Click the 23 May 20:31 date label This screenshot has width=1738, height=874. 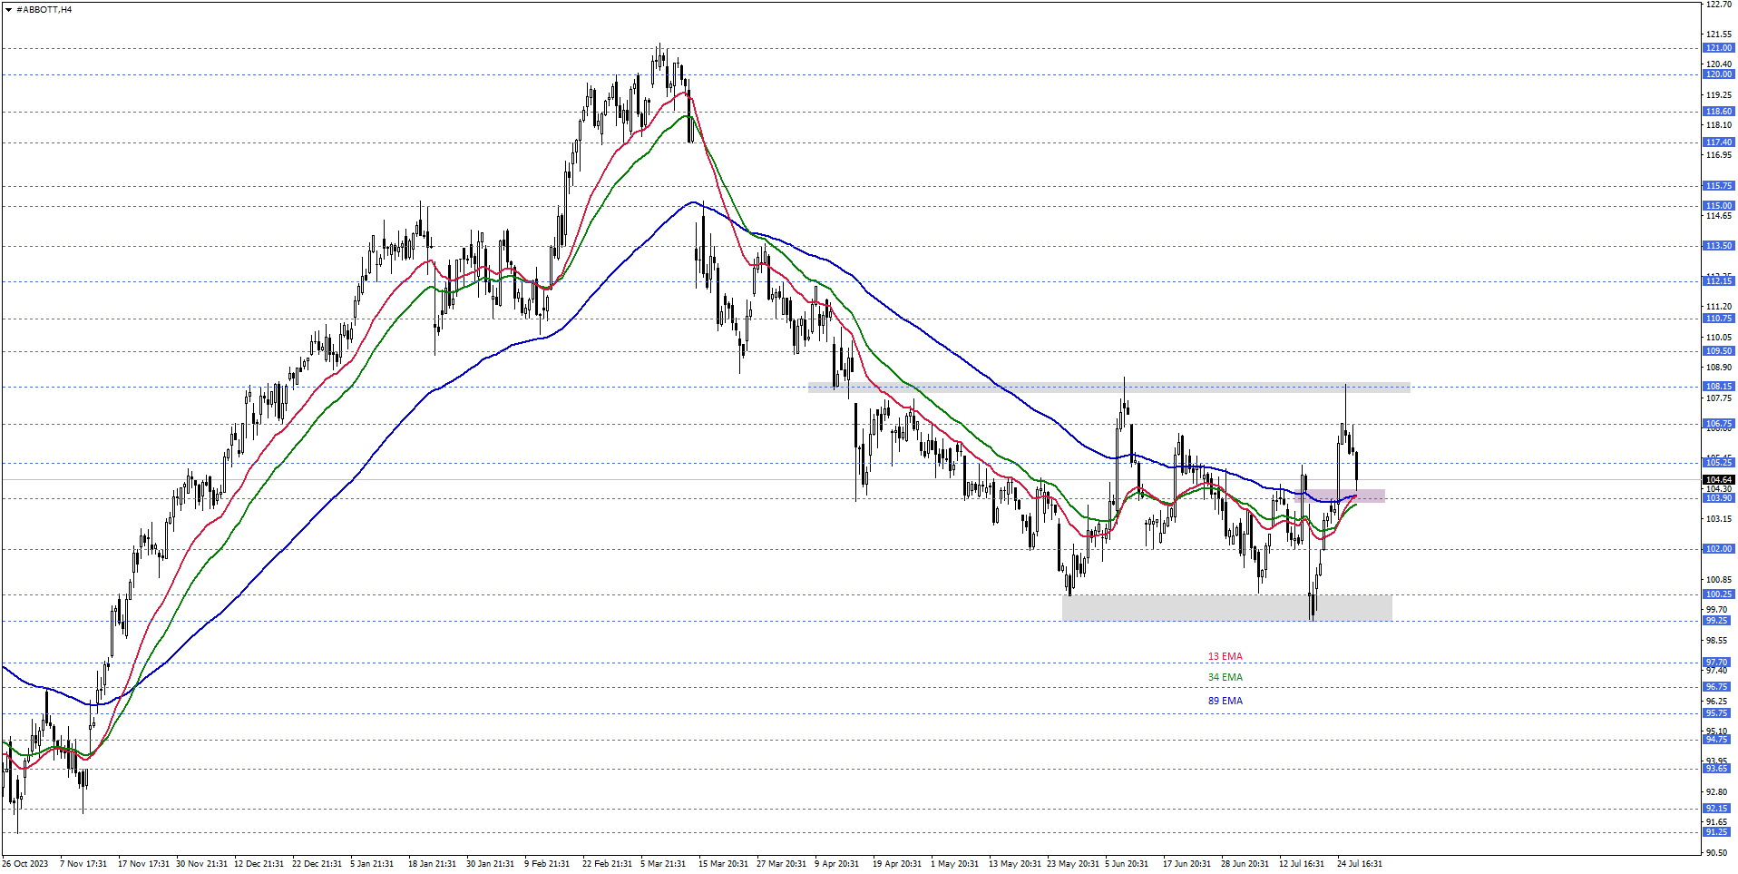pos(1073,863)
